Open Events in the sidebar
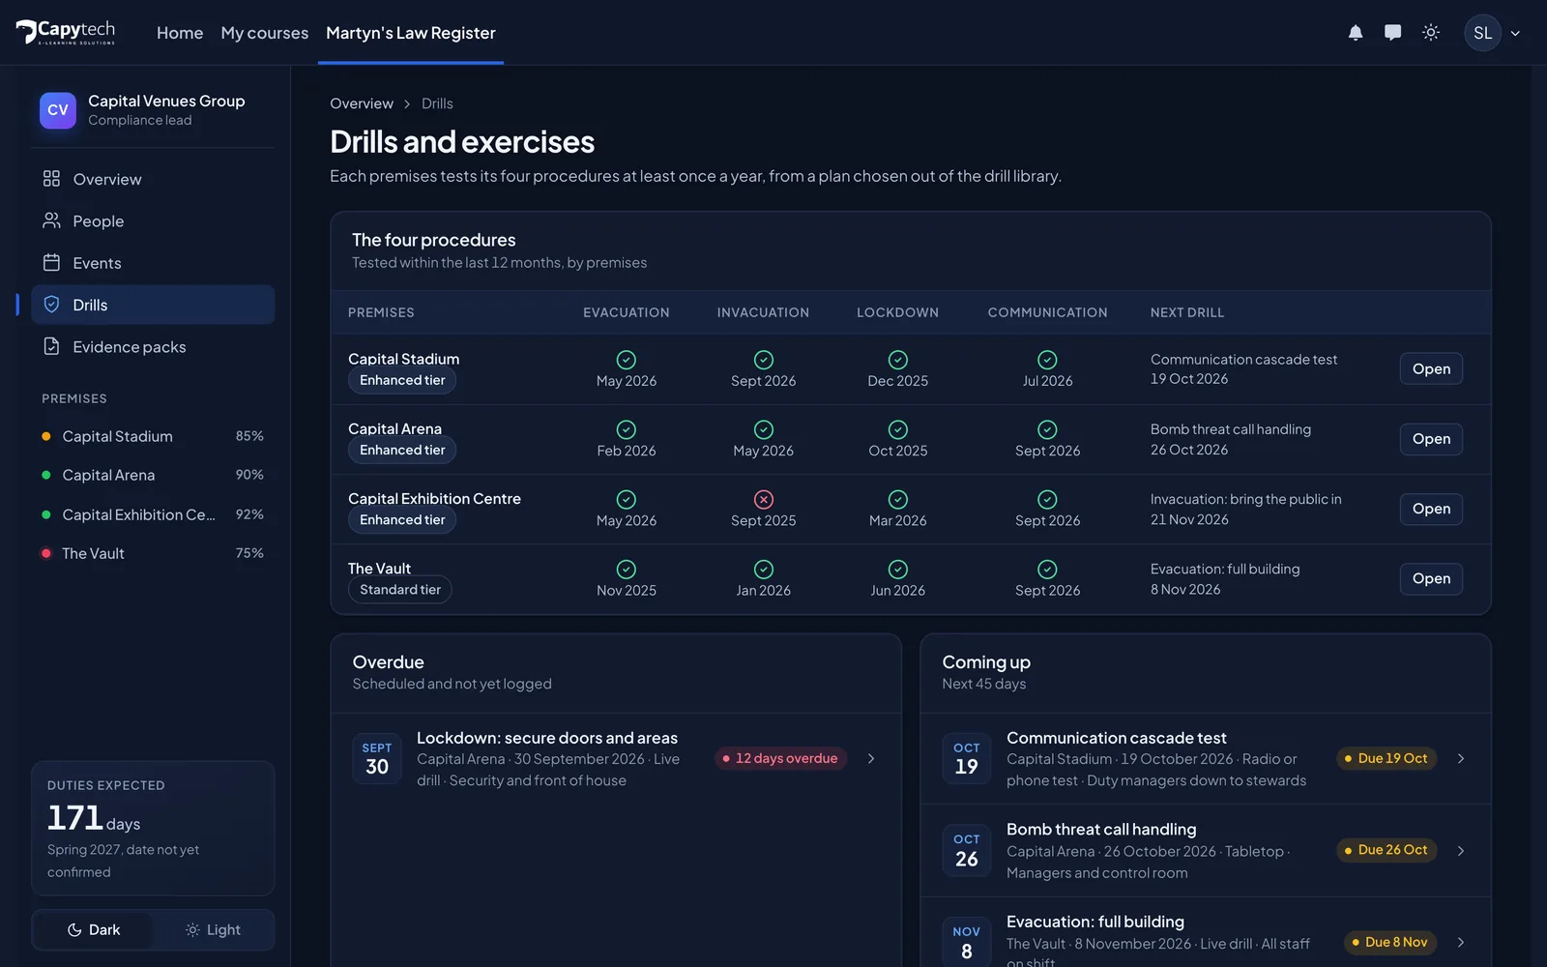The image size is (1547, 967). pos(153,263)
